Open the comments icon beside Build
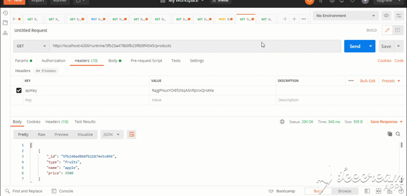 397,30
